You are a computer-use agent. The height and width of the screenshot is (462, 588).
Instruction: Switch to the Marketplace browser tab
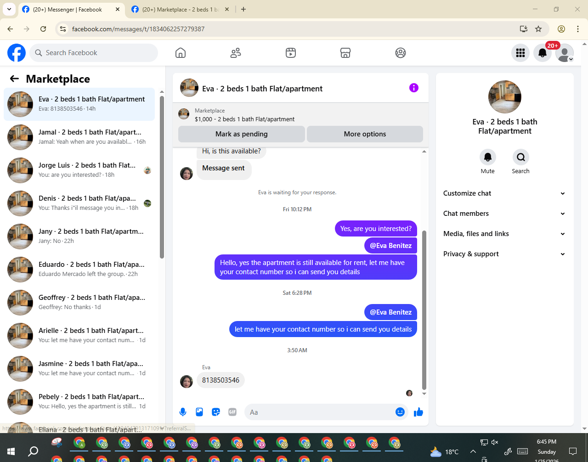click(180, 9)
